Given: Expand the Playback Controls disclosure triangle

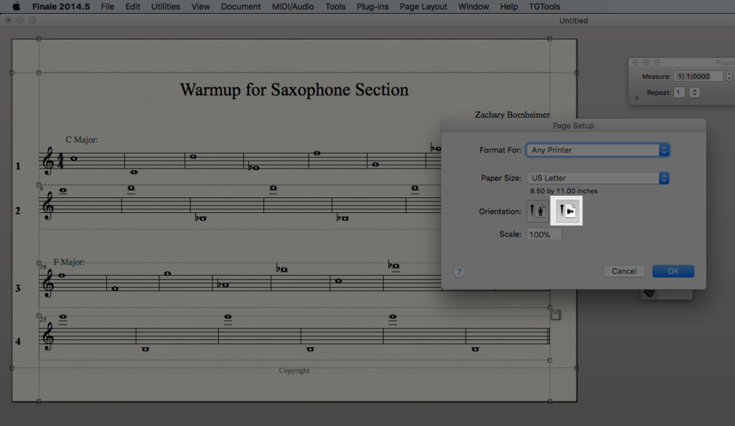Looking at the screenshot, I should point(637,97).
